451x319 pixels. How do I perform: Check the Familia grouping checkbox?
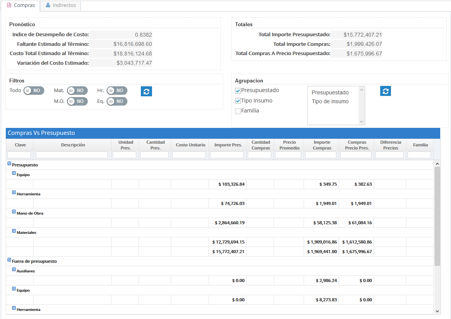click(x=238, y=111)
